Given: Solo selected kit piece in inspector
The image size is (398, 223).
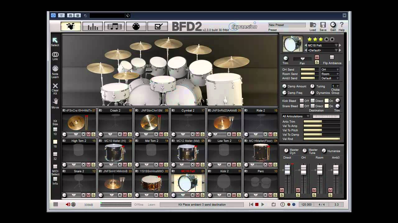Looking at the screenshot, I should (x=317, y=62).
